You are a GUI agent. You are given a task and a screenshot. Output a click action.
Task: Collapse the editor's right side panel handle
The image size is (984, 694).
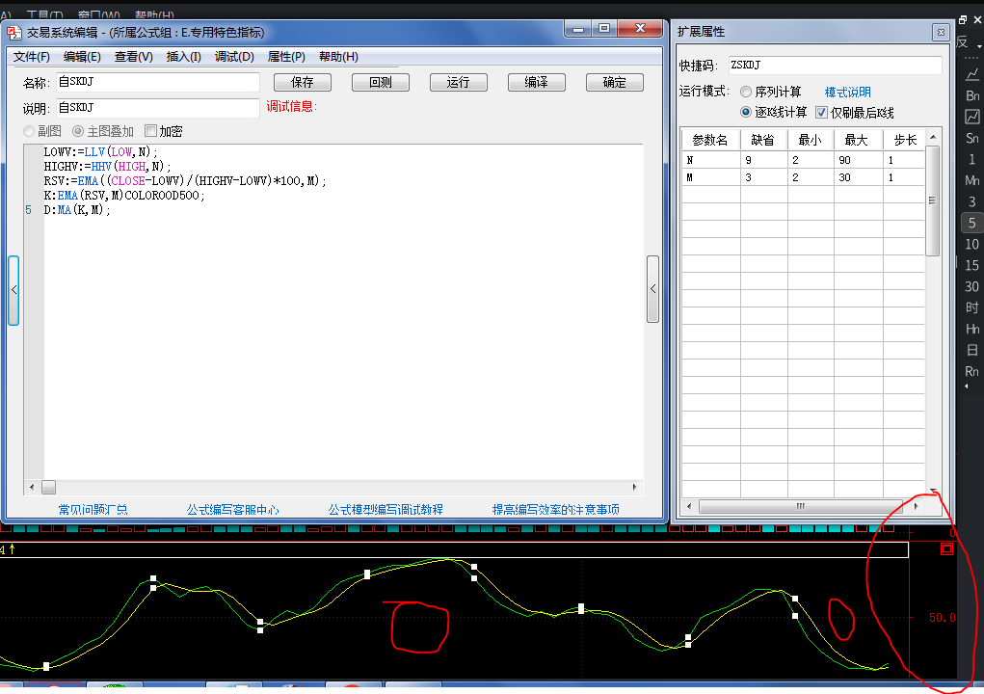[652, 288]
